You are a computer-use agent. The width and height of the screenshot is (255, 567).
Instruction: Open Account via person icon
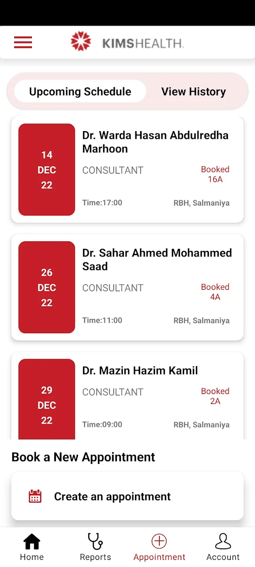223,541
